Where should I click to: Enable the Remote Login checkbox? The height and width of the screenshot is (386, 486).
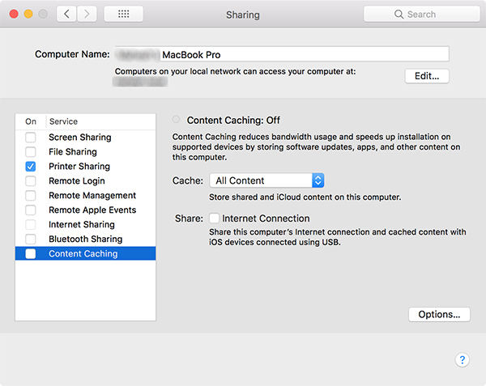pyautogui.click(x=31, y=180)
